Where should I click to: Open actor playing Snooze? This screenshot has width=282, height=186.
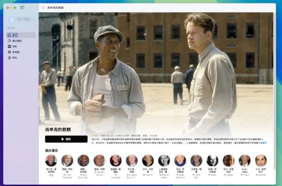tap(261, 160)
